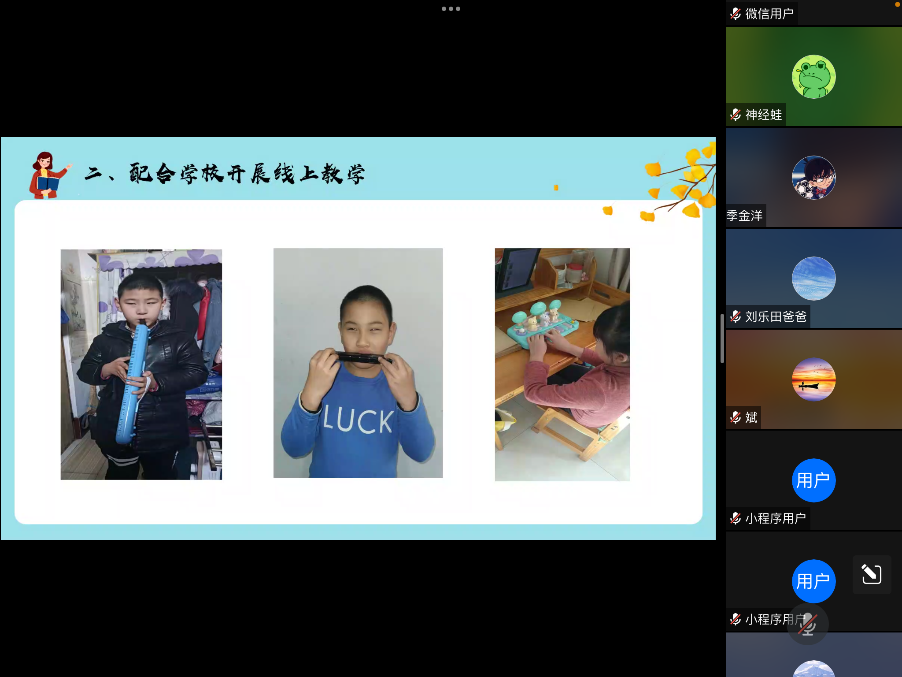Click the first blue 用户 avatar

coord(813,480)
